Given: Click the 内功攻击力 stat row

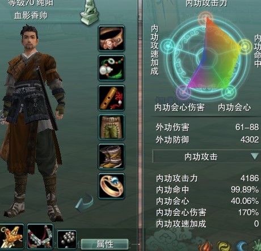Looking at the screenshot, I should pos(207,178).
